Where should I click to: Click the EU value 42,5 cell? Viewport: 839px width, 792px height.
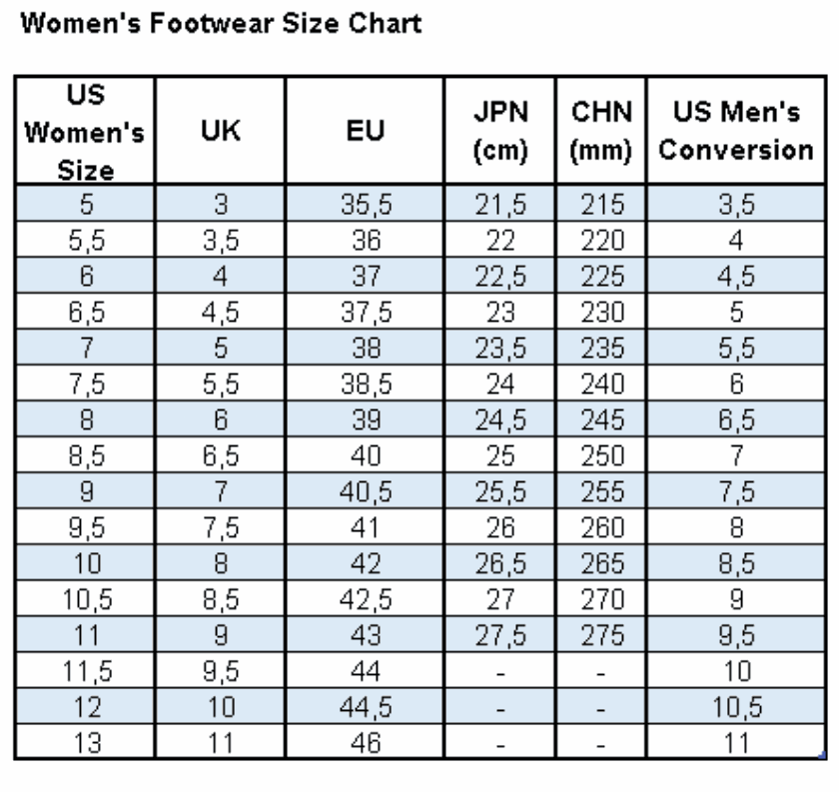[365, 599]
